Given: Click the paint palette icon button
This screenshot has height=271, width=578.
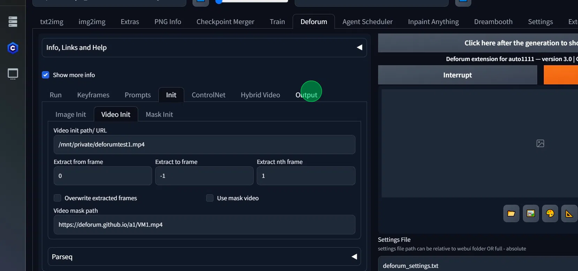Looking at the screenshot, I should click(x=550, y=213).
